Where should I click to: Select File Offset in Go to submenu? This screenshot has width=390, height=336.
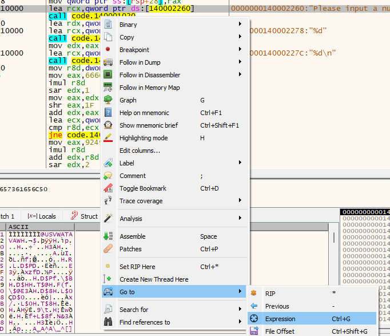click(x=312, y=331)
